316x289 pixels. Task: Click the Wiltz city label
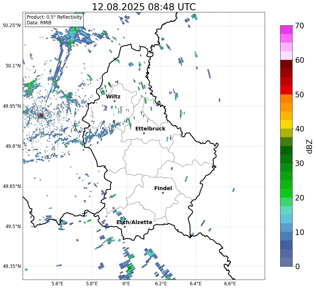coord(113,97)
